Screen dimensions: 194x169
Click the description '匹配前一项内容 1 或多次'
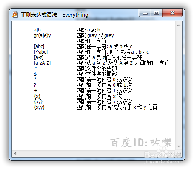tap(104, 90)
